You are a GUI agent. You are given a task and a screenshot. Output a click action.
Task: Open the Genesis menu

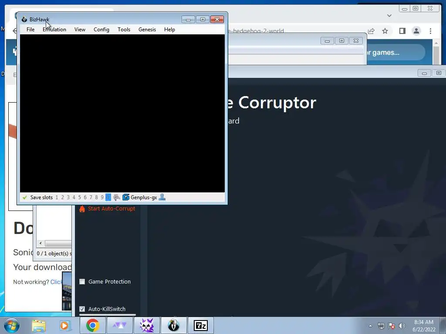tap(147, 30)
